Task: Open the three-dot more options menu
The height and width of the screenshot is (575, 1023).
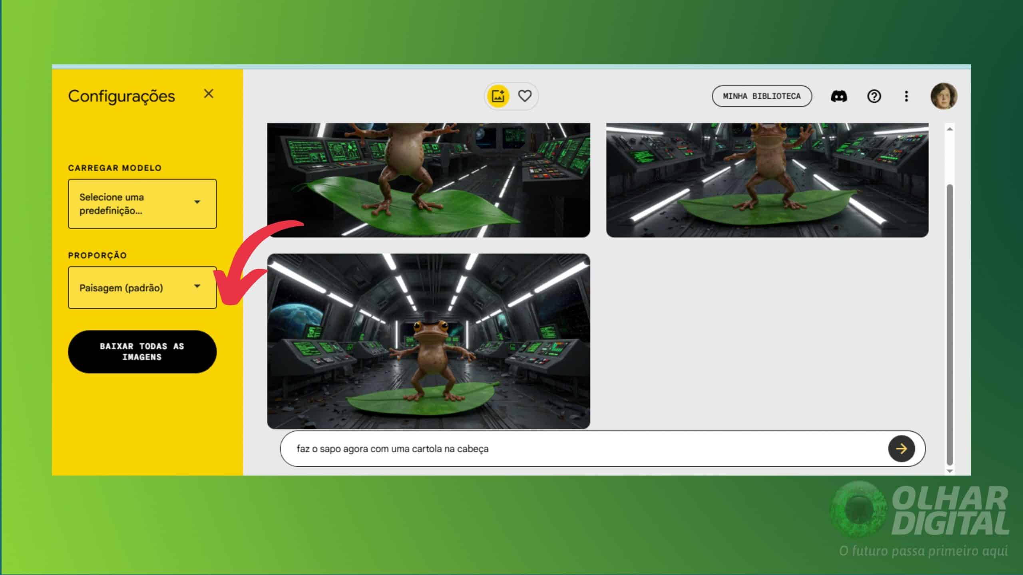Action: 906,96
